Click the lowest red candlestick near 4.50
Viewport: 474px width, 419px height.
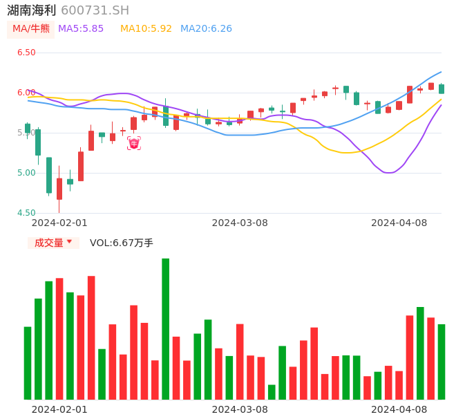[x=59, y=189]
